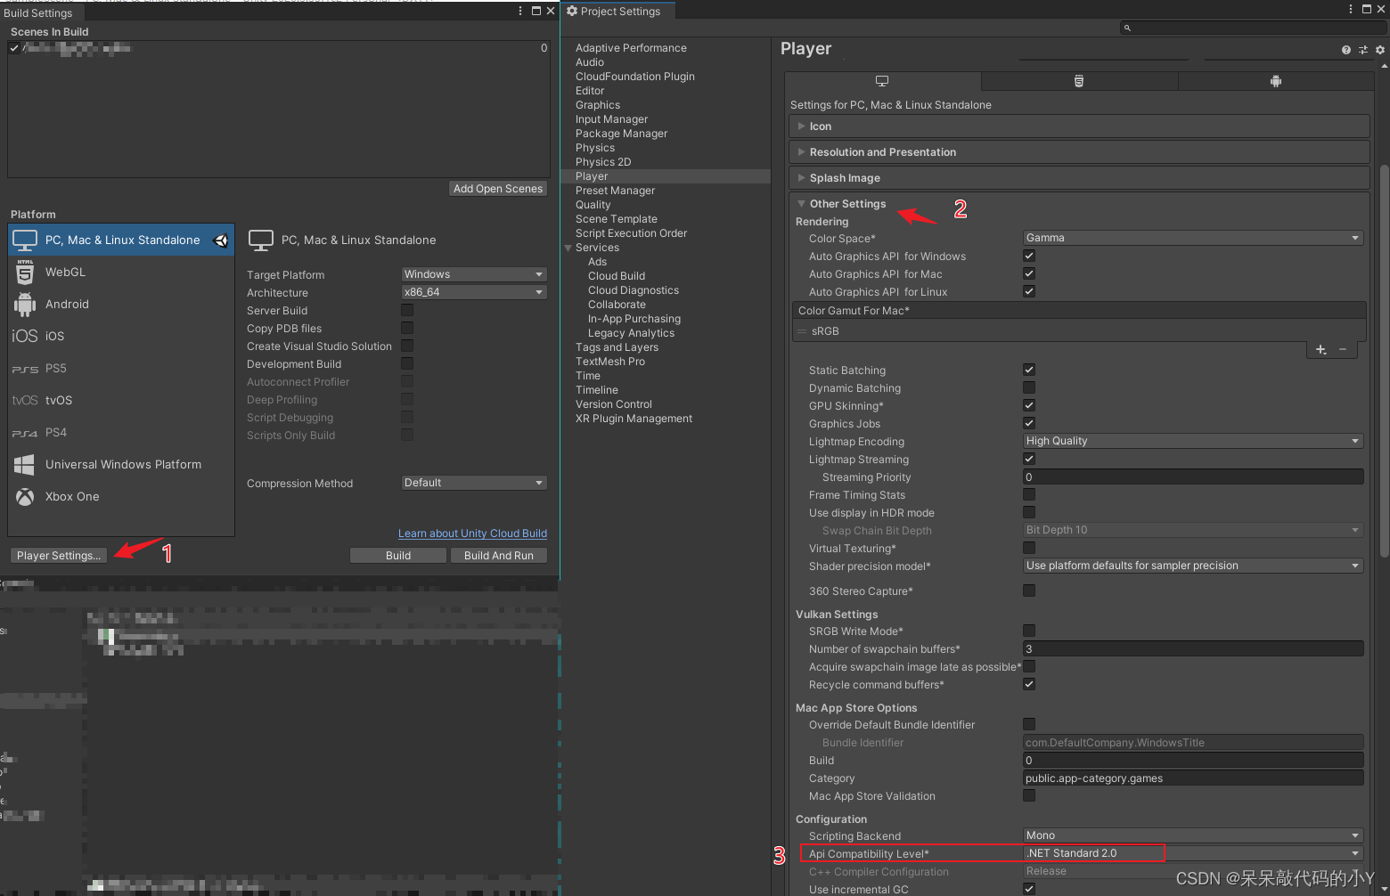The image size is (1390, 896).
Task: Open the Quality settings category
Action: click(593, 205)
